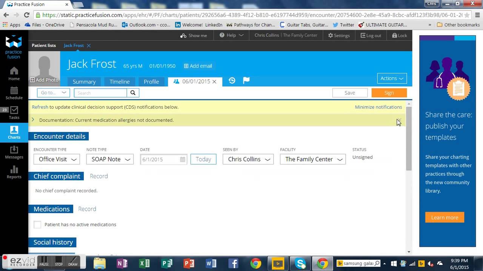Click the ezvid Pause button
The image size is (483, 271).
[x=44, y=261]
